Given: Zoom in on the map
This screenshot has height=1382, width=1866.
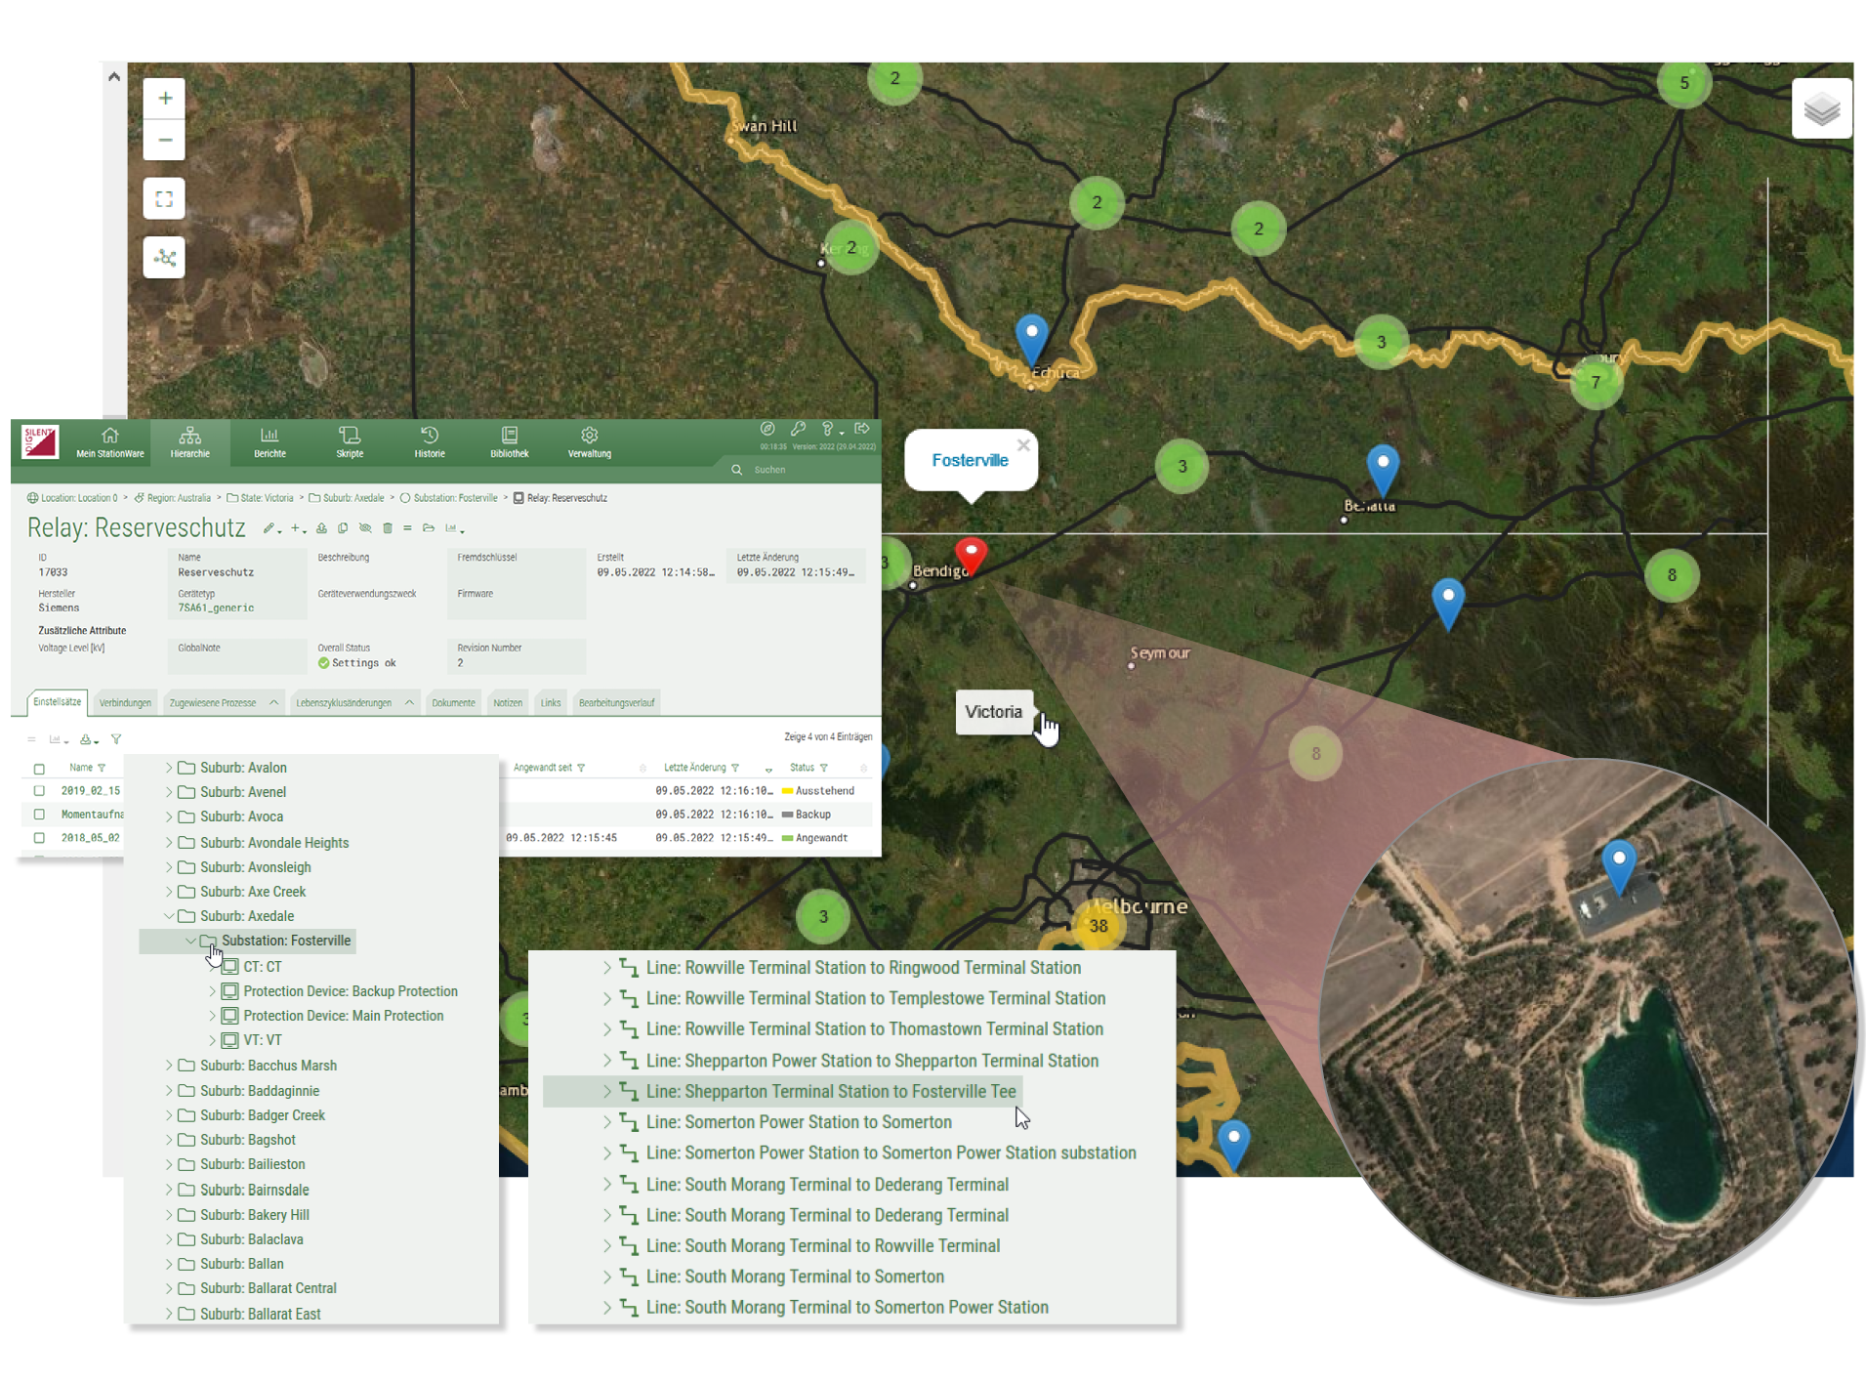Looking at the screenshot, I should coord(164,99).
